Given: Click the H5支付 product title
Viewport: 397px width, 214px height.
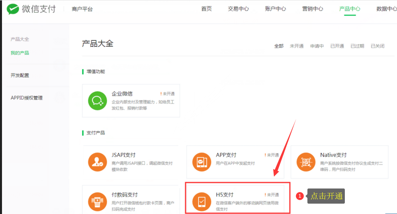Looking at the screenshot, I should tap(225, 194).
